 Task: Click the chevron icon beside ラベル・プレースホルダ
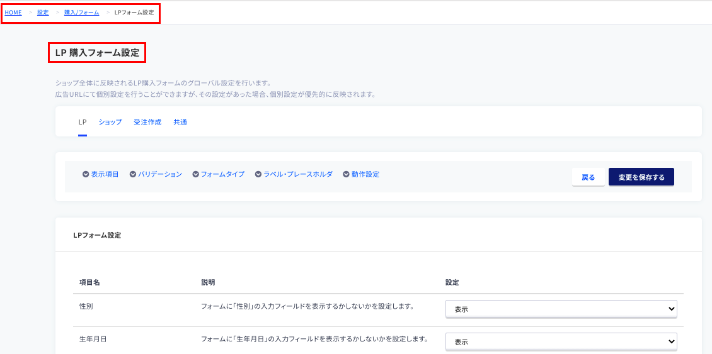[258, 175]
